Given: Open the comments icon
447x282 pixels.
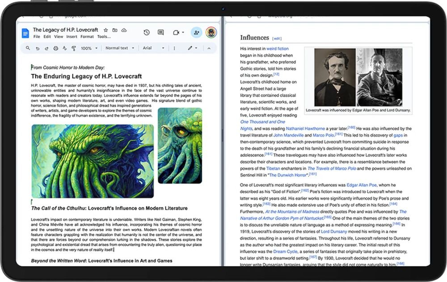Looking at the screenshot, I should coord(160,32).
